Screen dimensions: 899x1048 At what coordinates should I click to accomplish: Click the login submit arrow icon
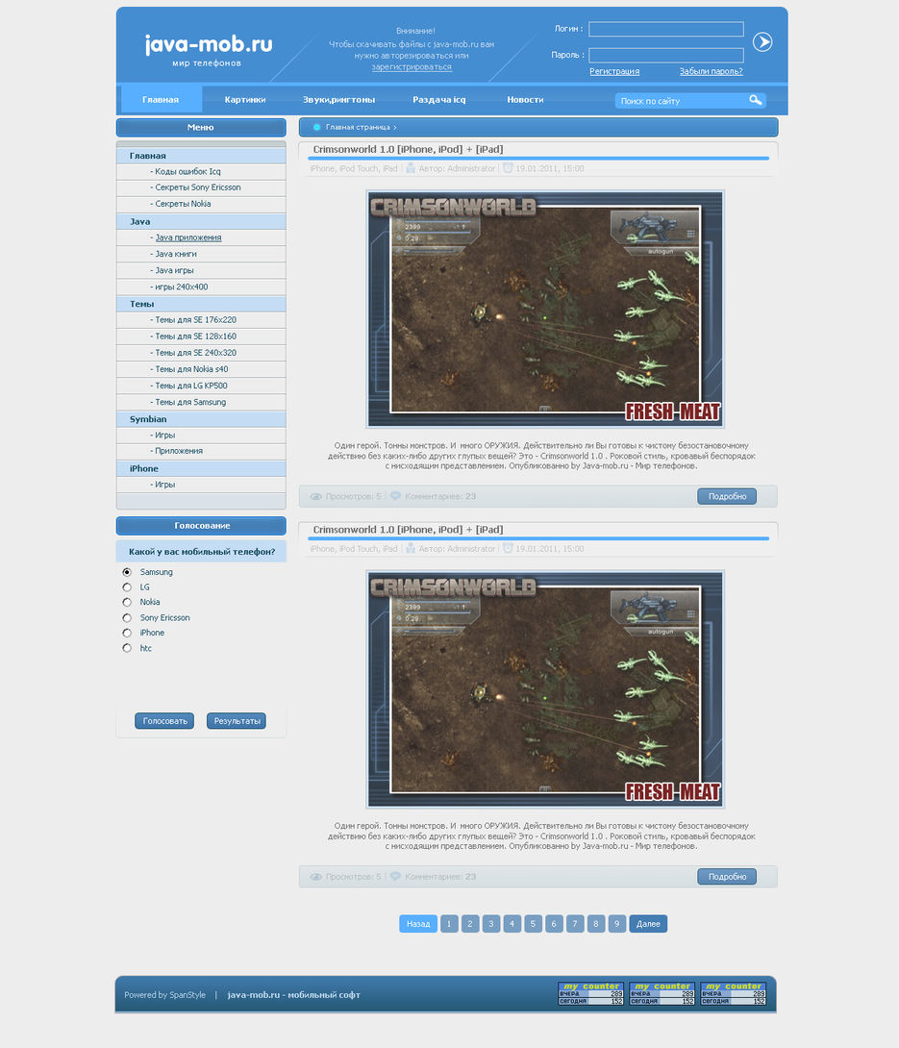762,42
